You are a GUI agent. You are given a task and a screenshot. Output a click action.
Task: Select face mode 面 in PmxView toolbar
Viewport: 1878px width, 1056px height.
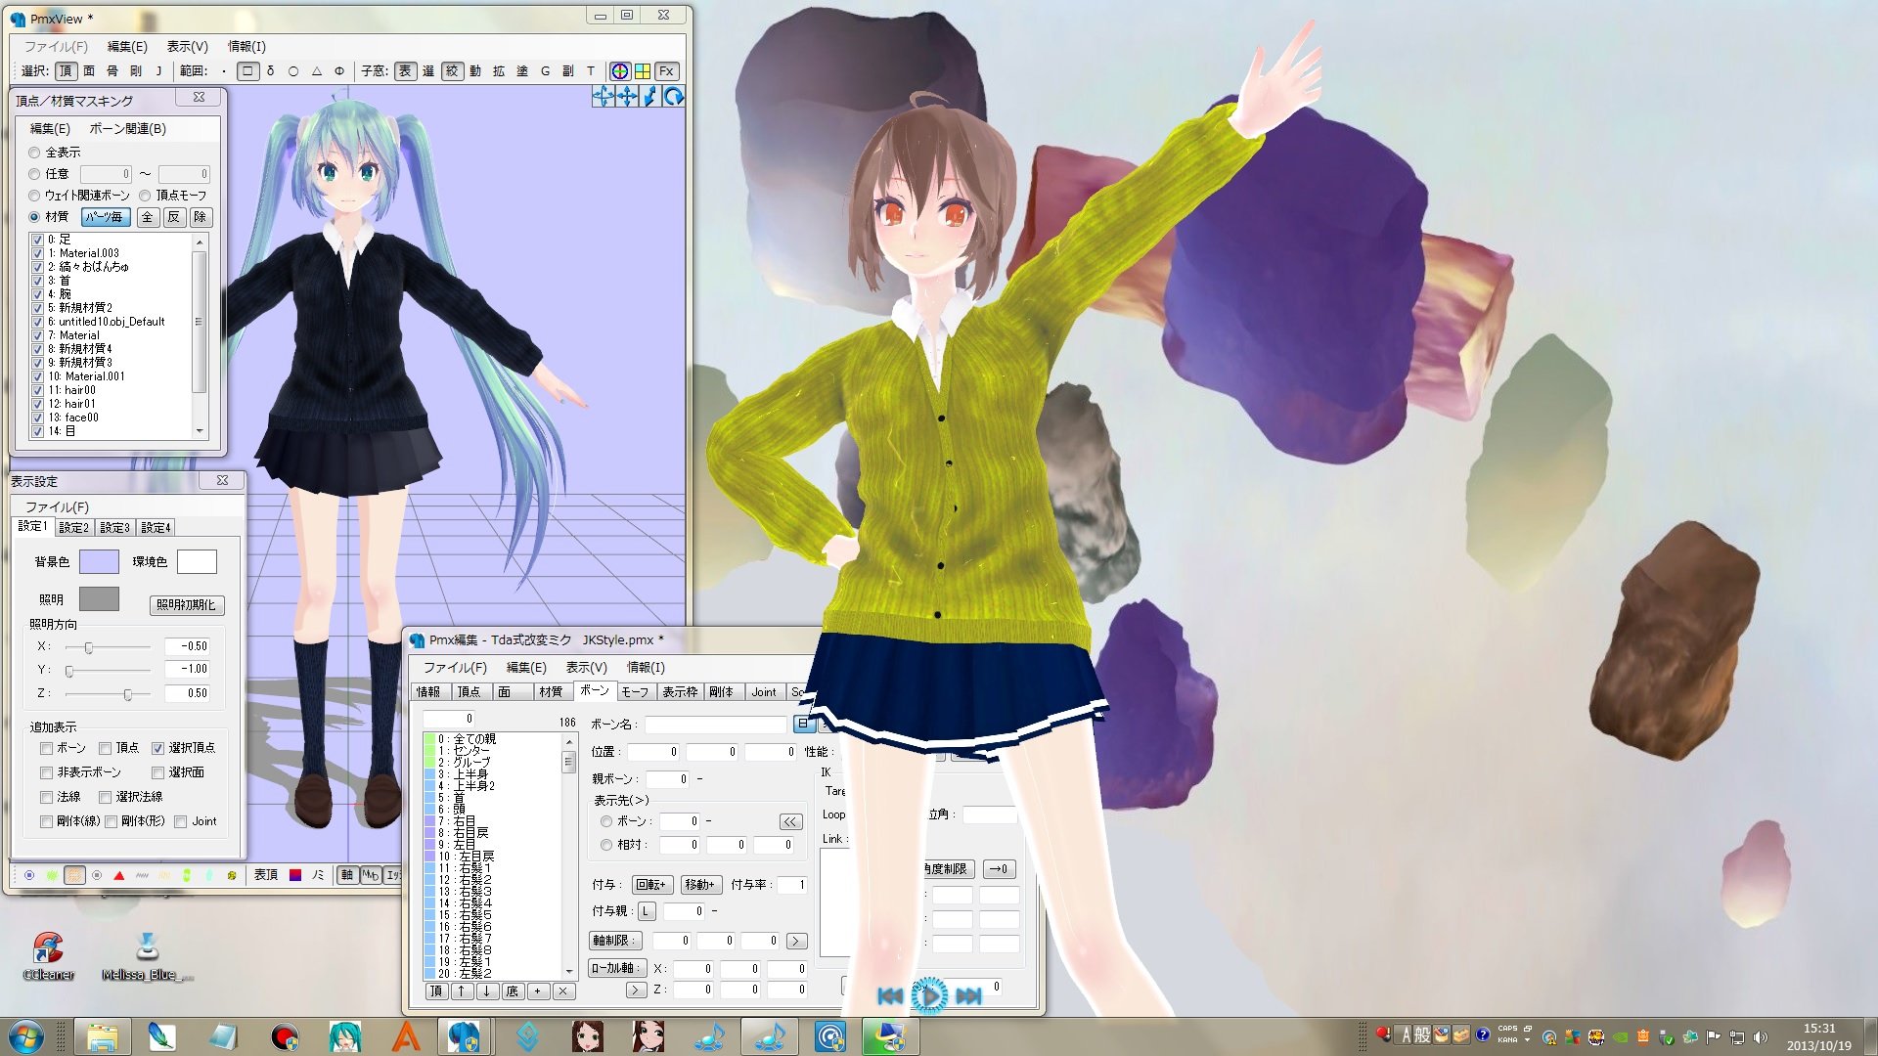click(x=89, y=71)
